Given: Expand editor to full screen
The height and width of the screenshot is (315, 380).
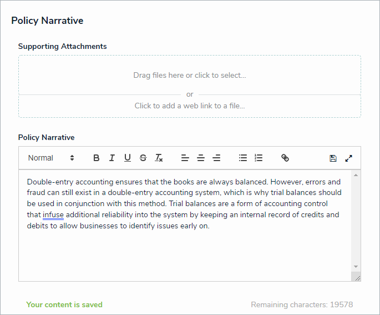Looking at the screenshot, I should pyautogui.click(x=348, y=158).
